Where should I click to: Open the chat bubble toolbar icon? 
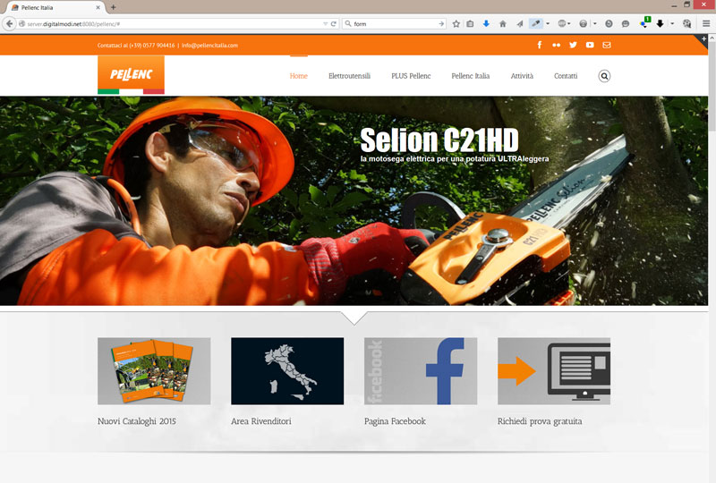(x=625, y=24)
